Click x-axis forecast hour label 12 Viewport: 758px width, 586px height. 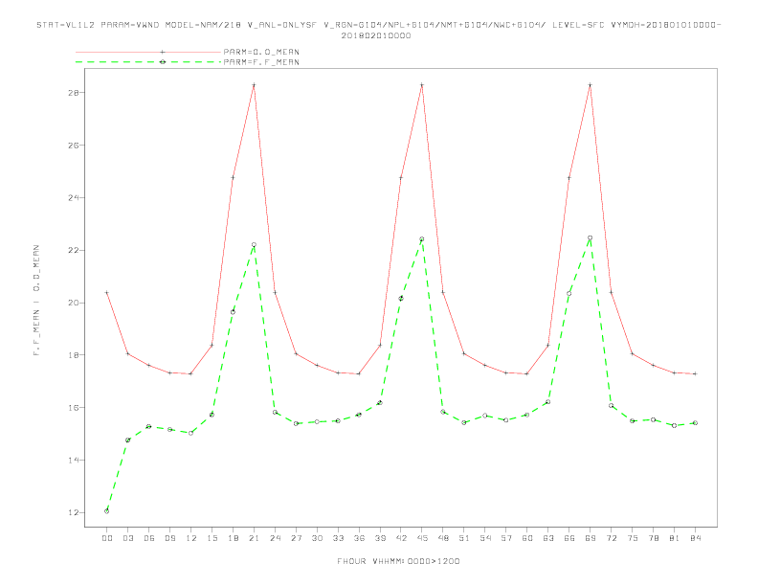click(x=191, y=538)
